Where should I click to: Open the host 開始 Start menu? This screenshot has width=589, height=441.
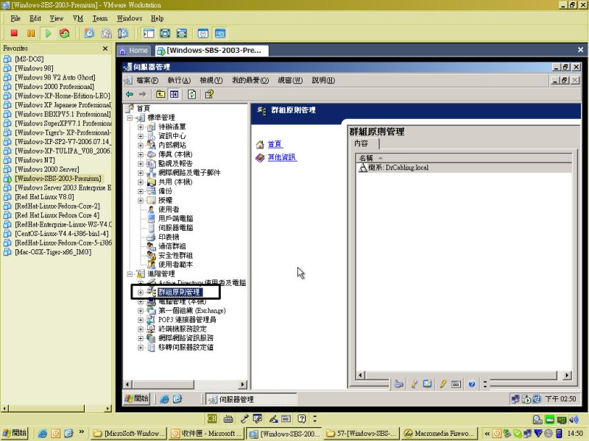point(15,433)
